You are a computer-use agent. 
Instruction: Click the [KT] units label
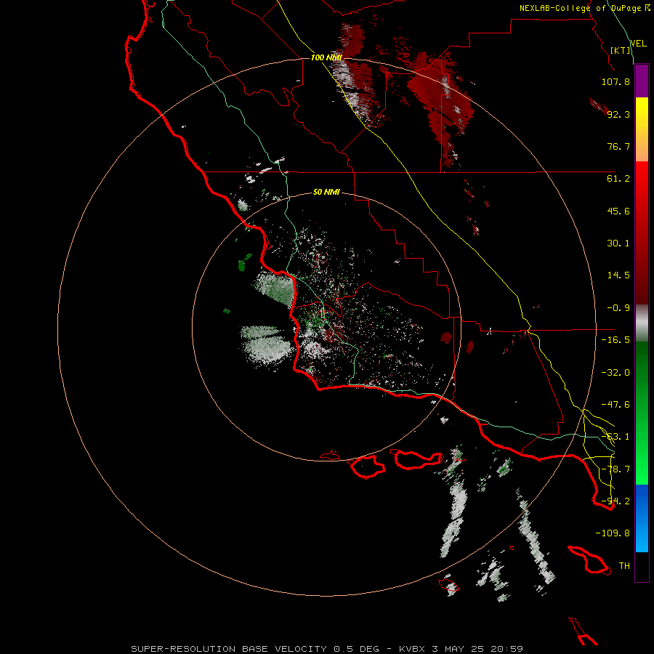coord(621,50)
